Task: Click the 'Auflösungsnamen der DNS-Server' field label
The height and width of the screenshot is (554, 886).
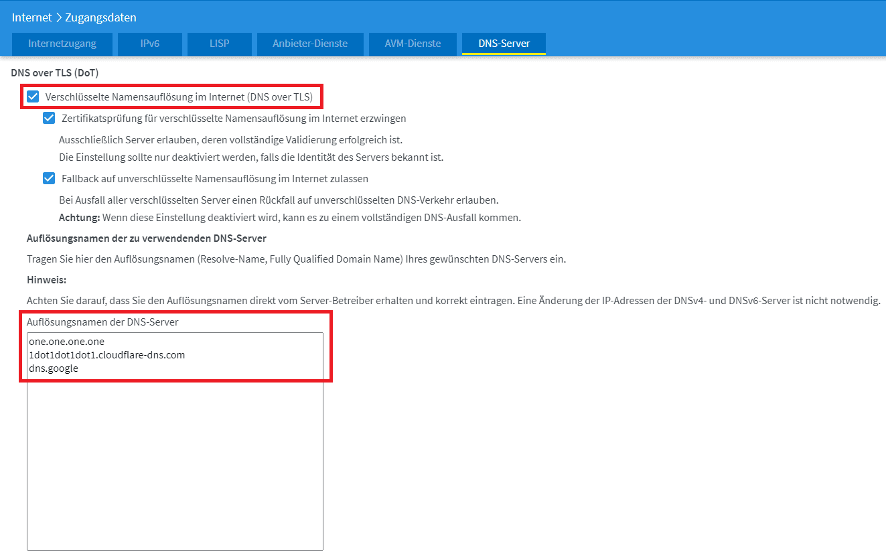Action: (102, 322)
